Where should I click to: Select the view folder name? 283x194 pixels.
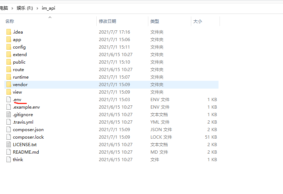17,92
